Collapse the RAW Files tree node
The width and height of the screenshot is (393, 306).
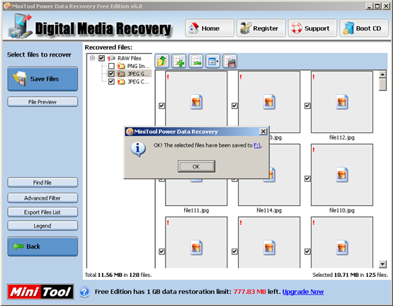point(93,58)
